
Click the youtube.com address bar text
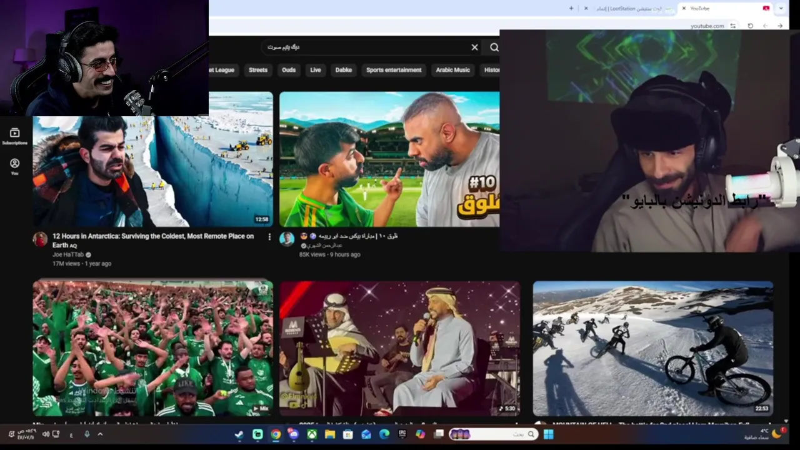707,26
